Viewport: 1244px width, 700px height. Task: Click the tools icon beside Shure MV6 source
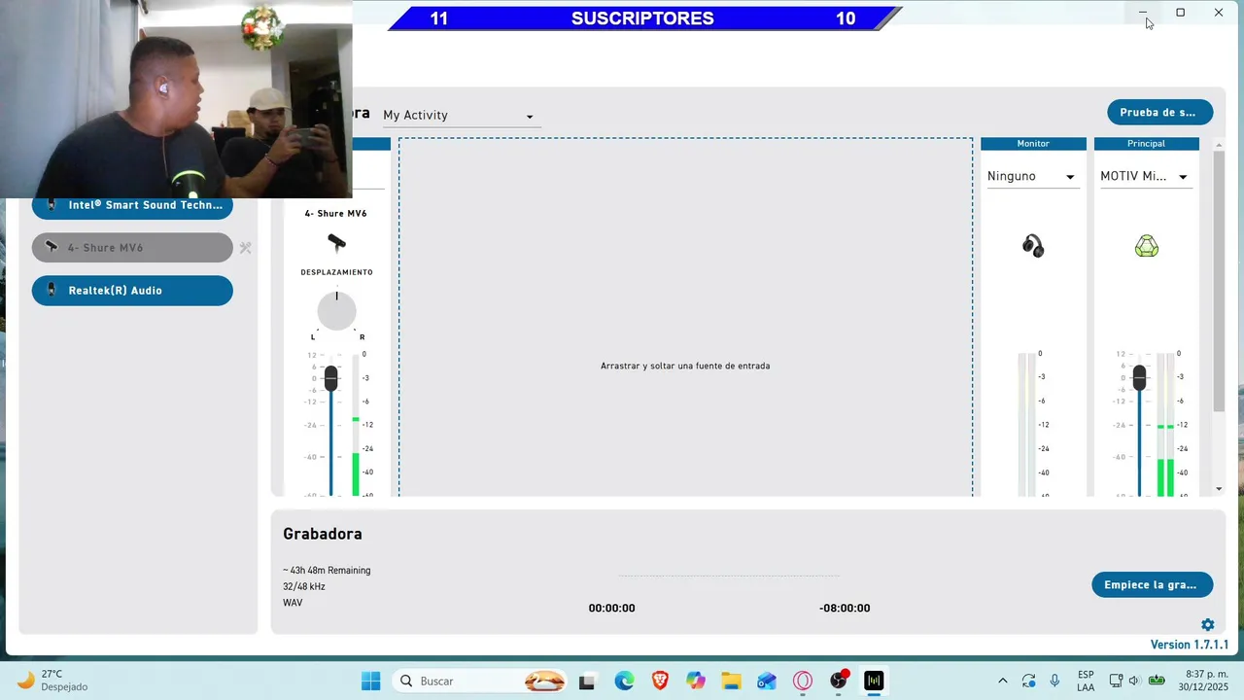pos(246,248)
